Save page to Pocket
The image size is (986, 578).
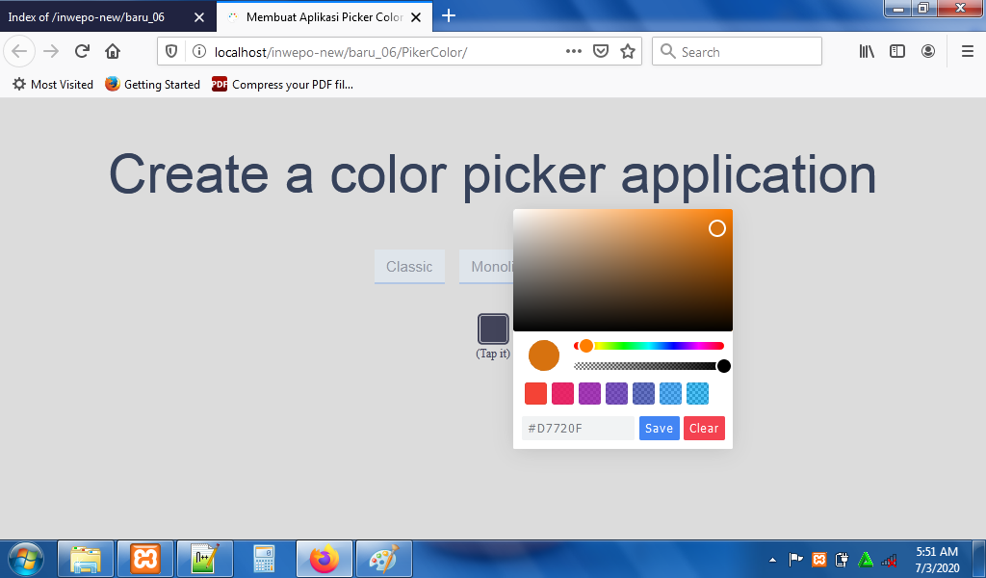601,52
